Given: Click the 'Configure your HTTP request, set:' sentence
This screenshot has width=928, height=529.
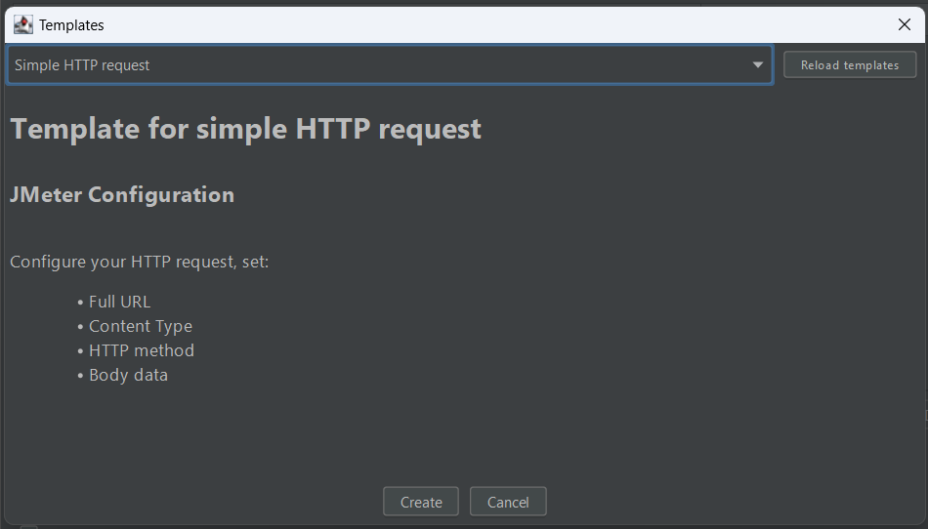Looking at the screenshot, I should [x=139, y=262].
